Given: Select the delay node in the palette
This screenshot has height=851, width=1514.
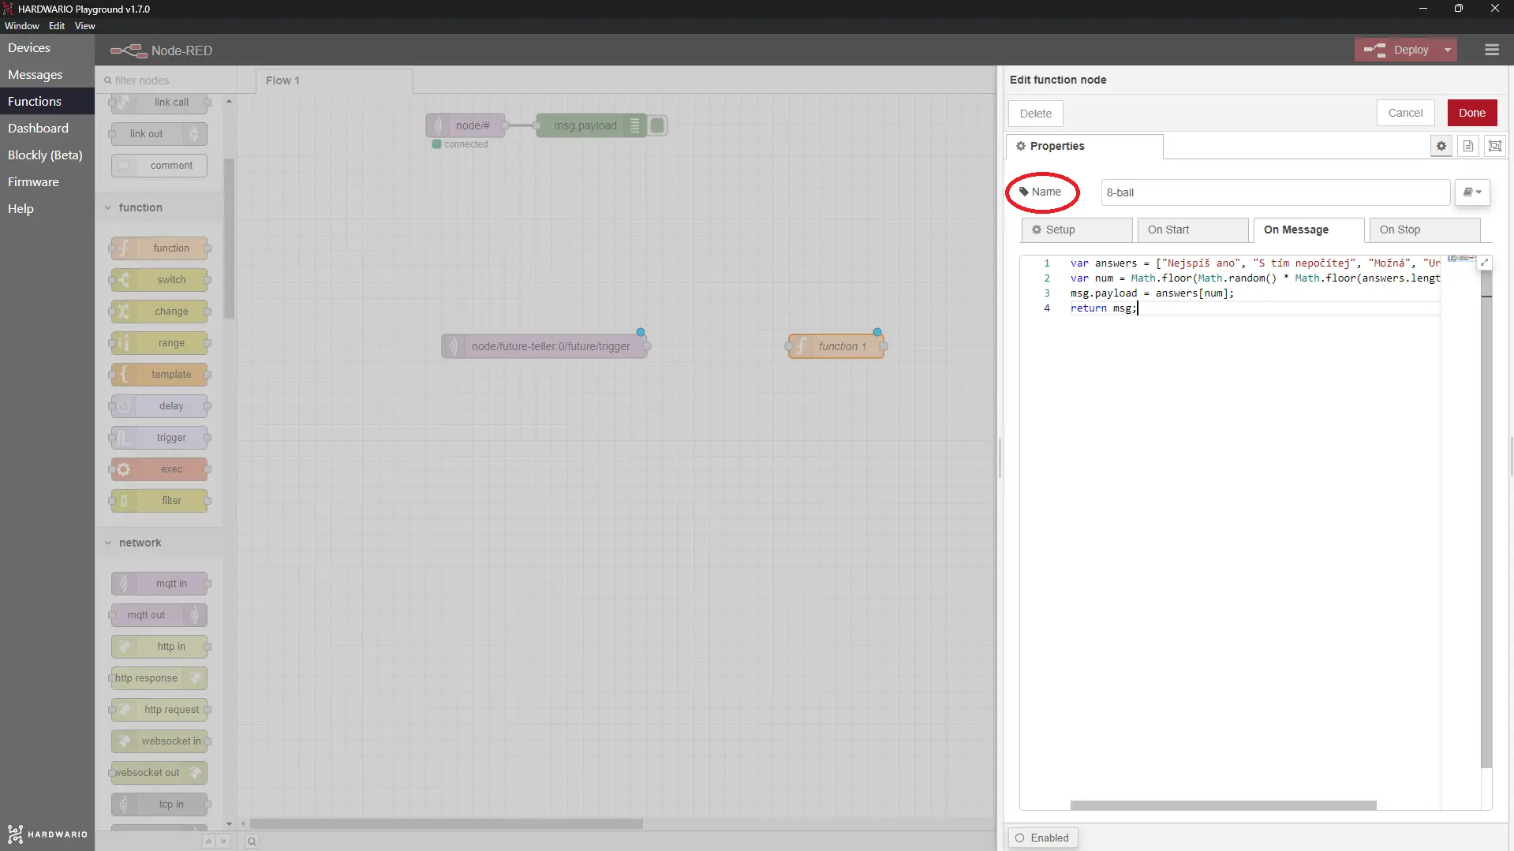Looking at the screenshot, I should pos(159,406).
